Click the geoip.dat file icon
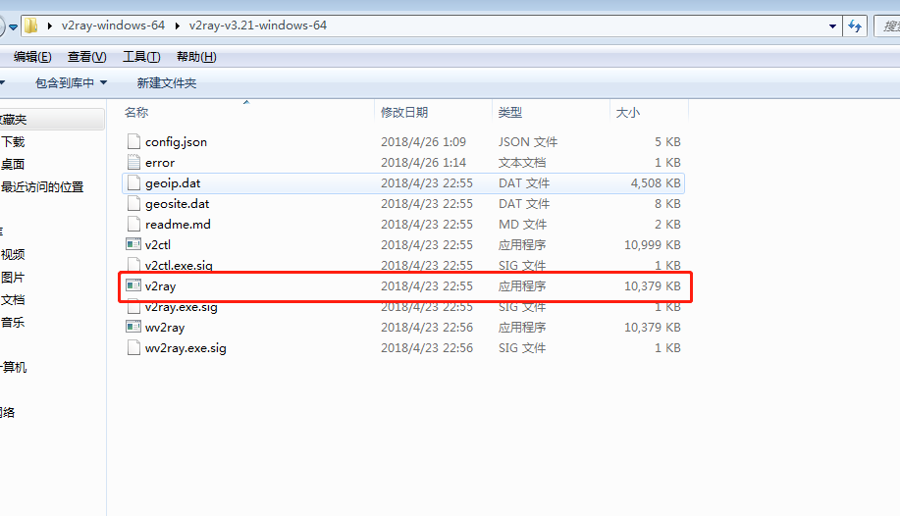The height and width of the screenshot is (516, 900). pyautogui.click(x=133, y=183)
